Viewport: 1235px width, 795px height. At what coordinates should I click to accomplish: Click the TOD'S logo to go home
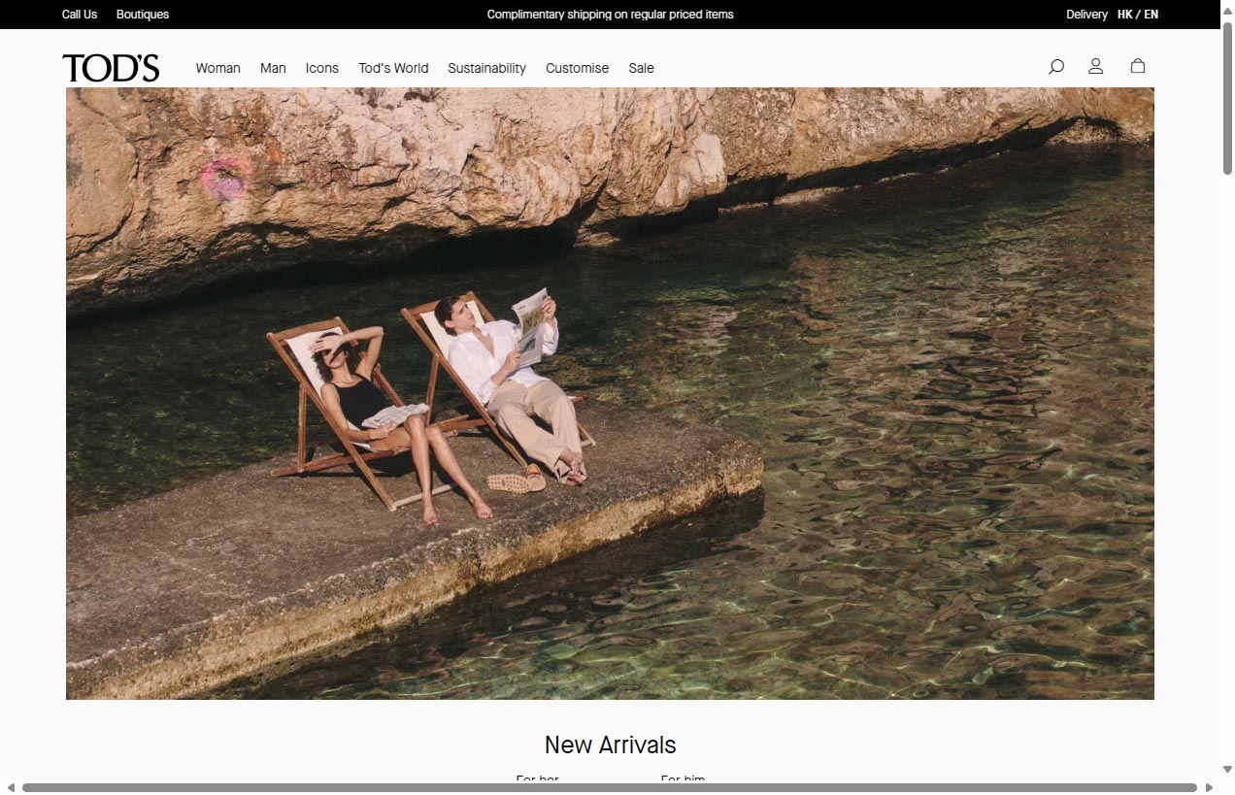pos(111,67)
